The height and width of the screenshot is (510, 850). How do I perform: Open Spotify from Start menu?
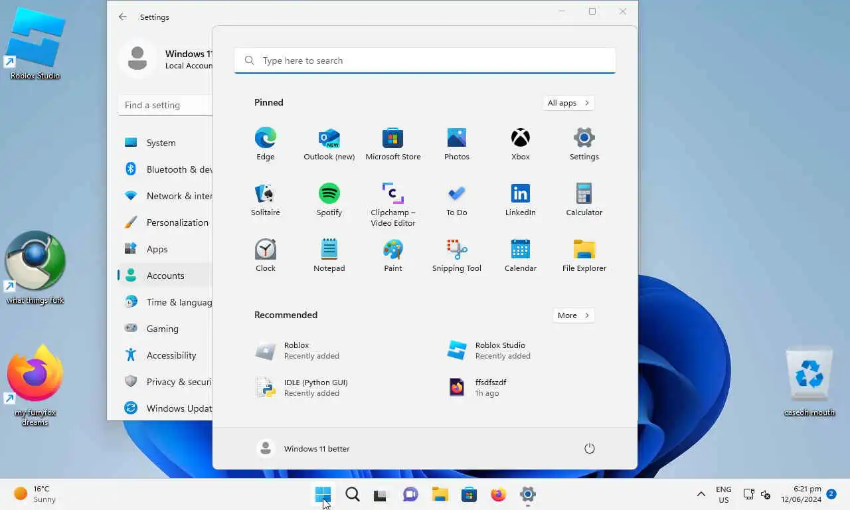pyautogui.click(x=329, y=200)
